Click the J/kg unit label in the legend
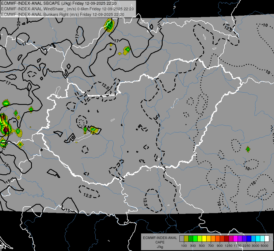 (x=160, y=247)
